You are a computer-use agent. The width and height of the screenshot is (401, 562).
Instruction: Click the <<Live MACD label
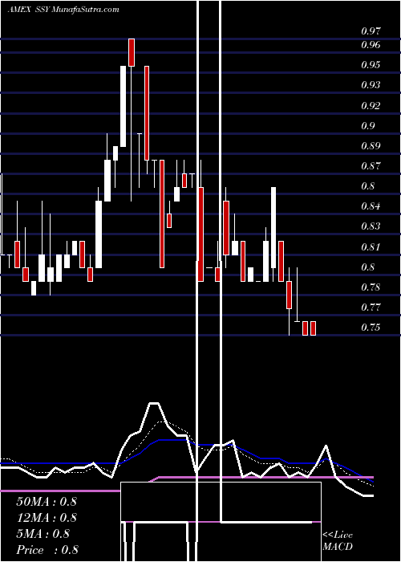(x=338, y=540)
